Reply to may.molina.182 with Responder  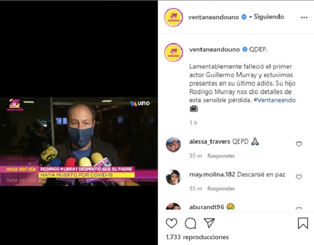(221, 189)
